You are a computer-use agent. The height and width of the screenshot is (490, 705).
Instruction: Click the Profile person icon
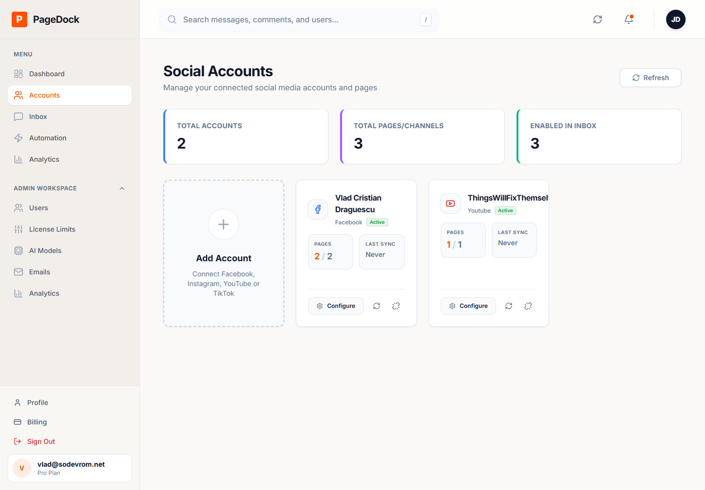(17, 403)
